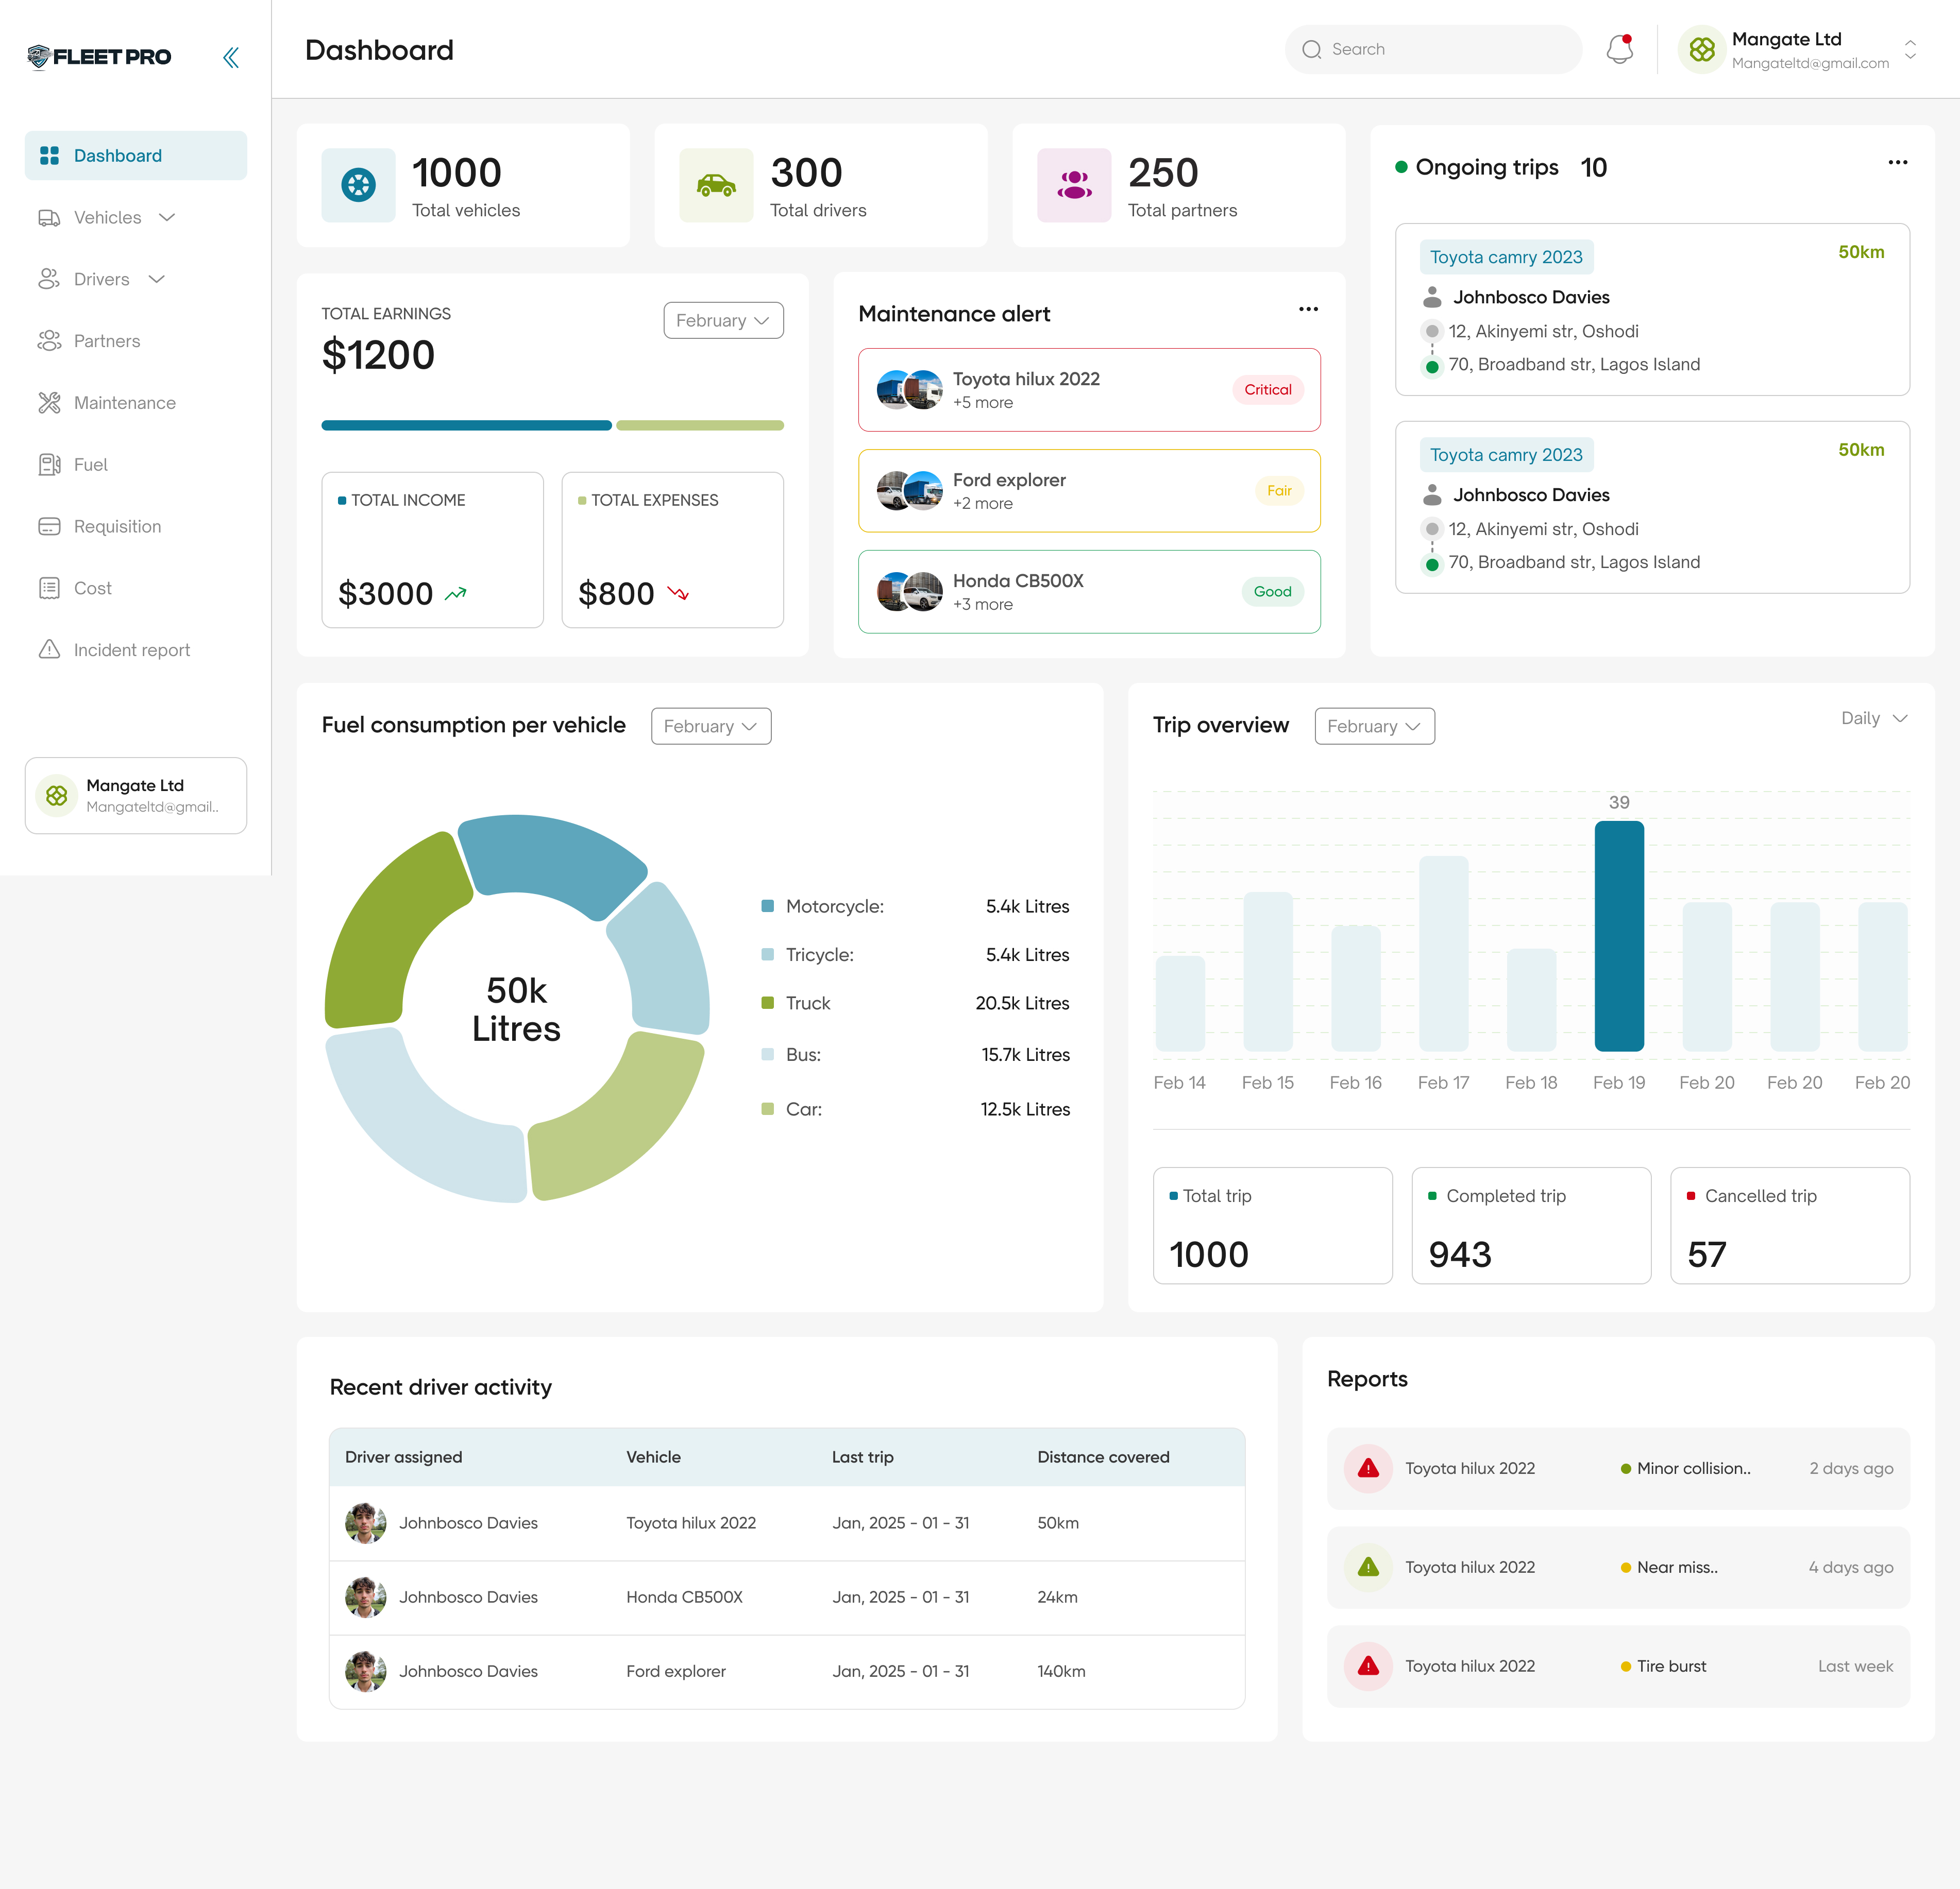Click the teal income segment of earnings bar
Screen dimensions: 1960x1889
466,426
